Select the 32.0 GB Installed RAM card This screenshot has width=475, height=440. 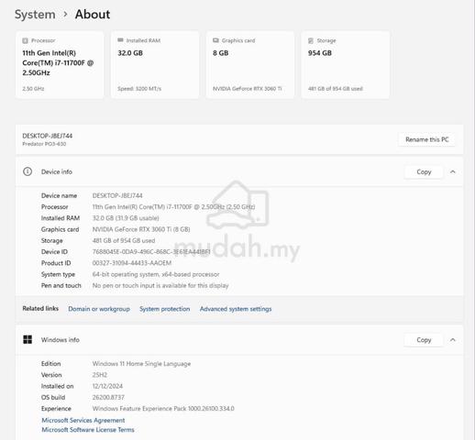155,65
